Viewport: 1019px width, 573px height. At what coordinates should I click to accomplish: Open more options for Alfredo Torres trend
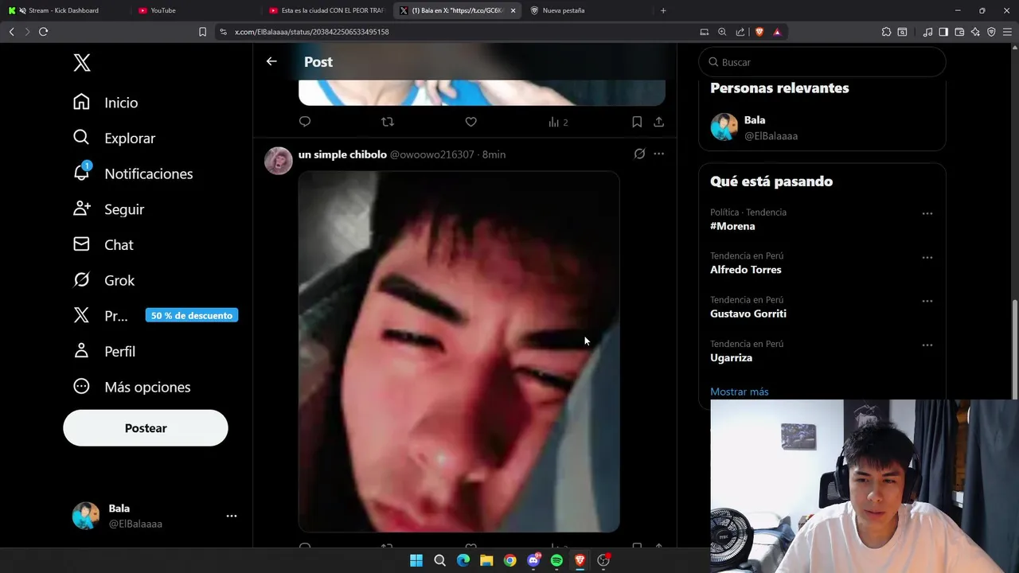pyautogui.click(x=927, y=257)
